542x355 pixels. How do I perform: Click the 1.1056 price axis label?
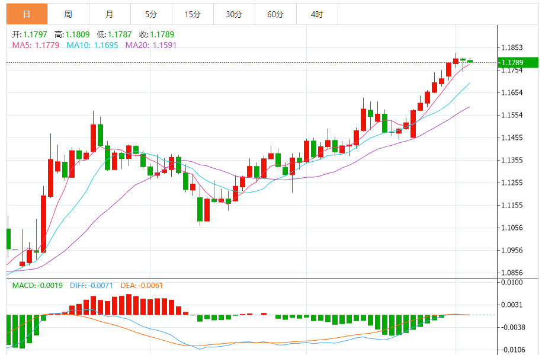point(512,228)
